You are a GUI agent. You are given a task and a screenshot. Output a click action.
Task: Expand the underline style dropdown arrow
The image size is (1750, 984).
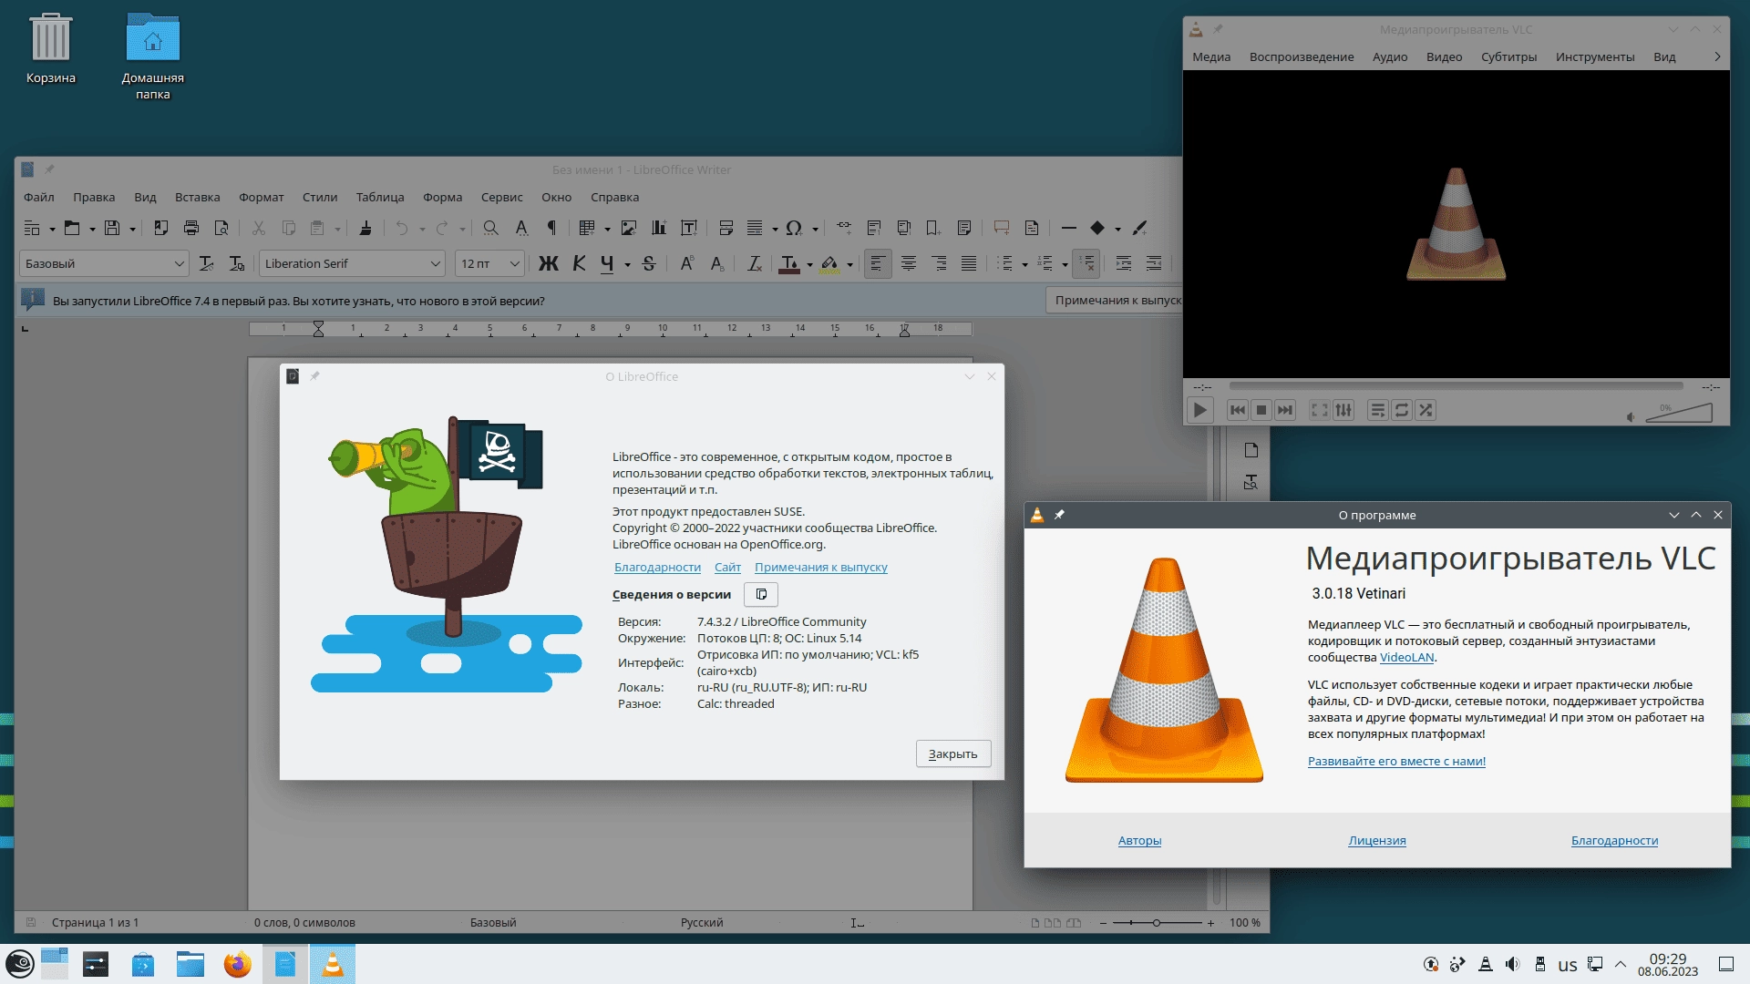click(x=627, y=264)
